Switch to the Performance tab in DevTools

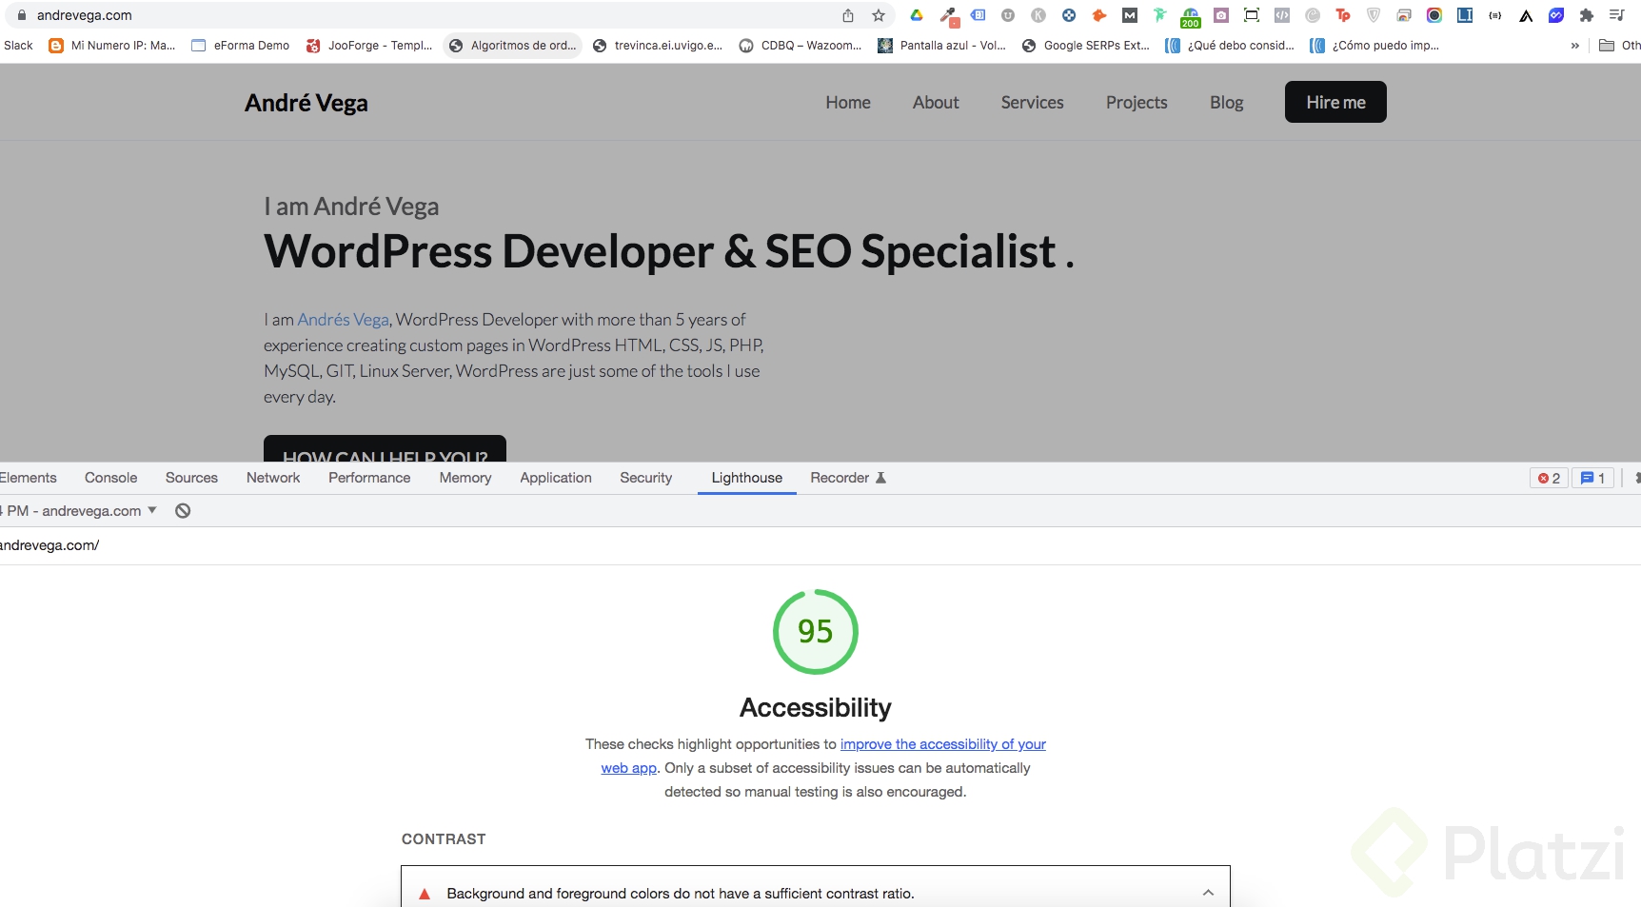(369, 478)
